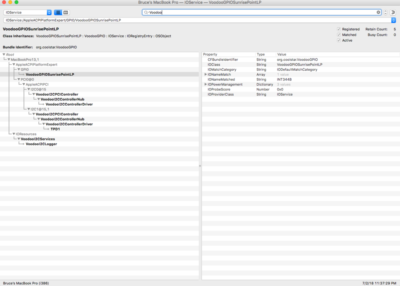400x286 pixels.
Task: Clear the Voodoo search text
Action: (378, 12)
